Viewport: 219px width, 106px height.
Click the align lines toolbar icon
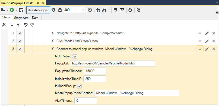[122, 10]
